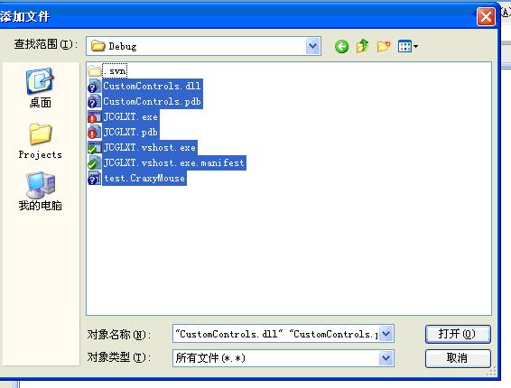The height and width of the screenshot is (388, 511).
Task: Select the .svn folder name
Action: tap(115, 70)
